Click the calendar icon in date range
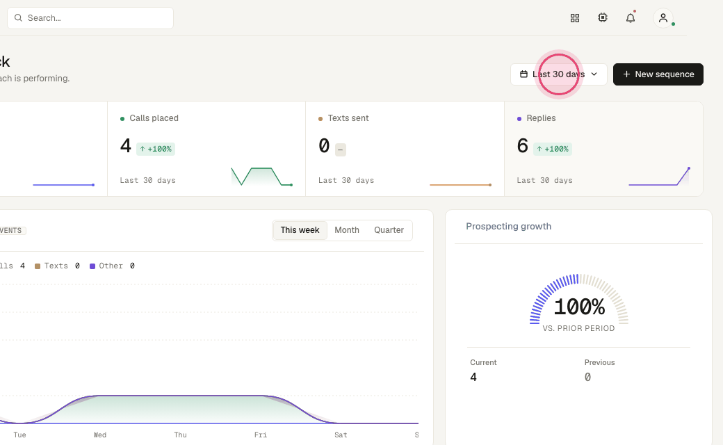Image resolution: width=723 pixels, height=445 pixels. (x=523, y=74)
